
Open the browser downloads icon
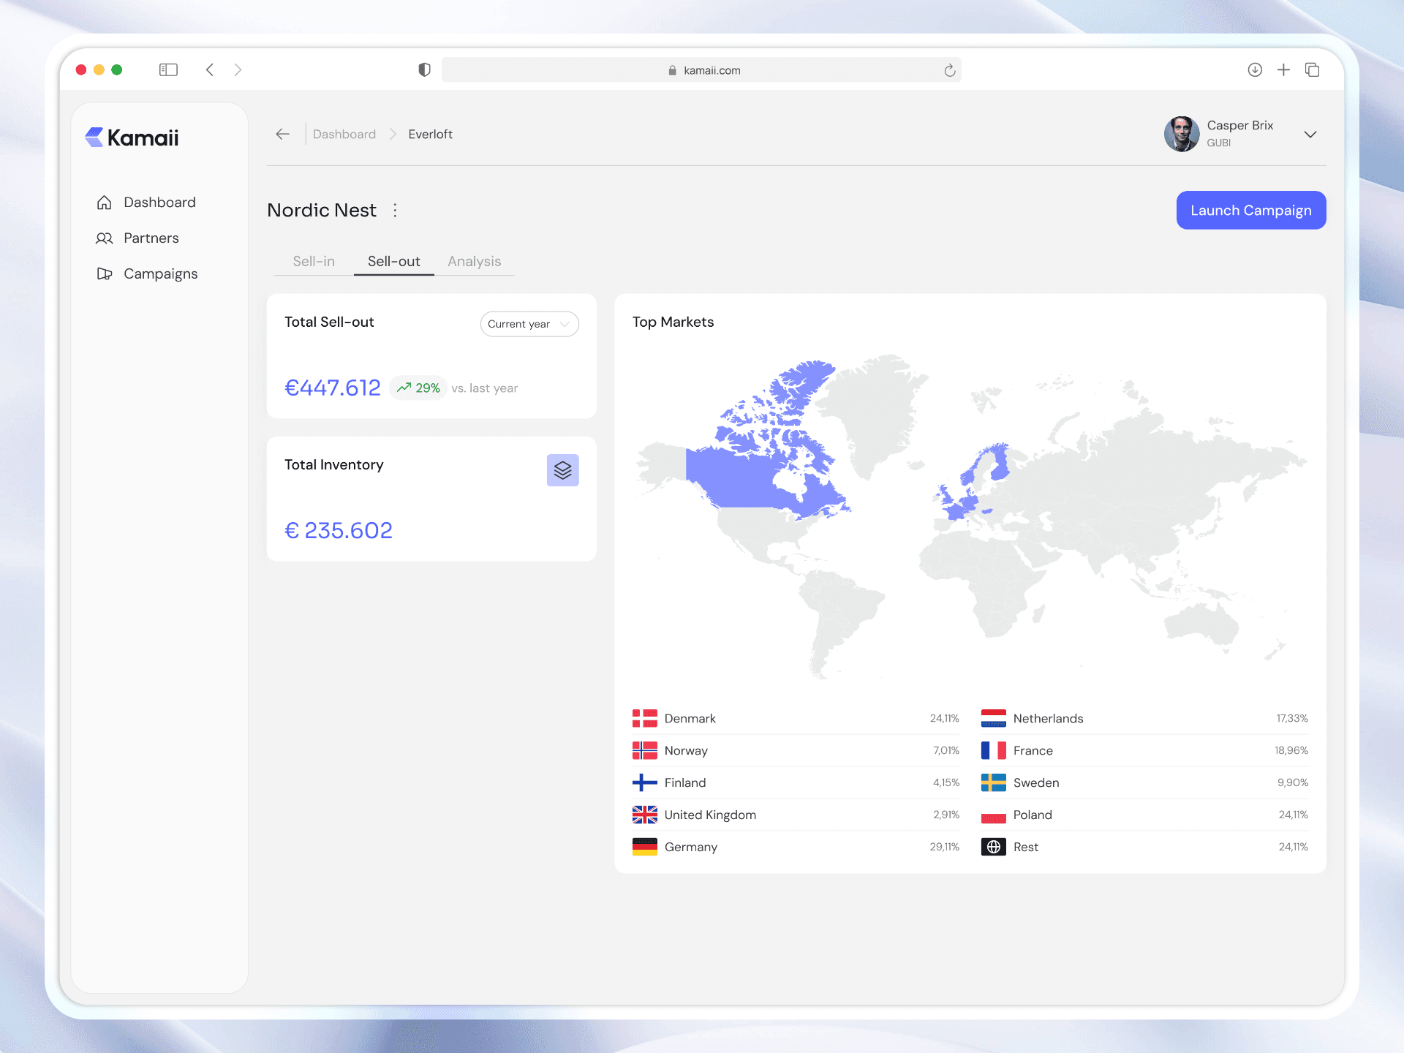pyautogui.click(x=1255, y=69)
